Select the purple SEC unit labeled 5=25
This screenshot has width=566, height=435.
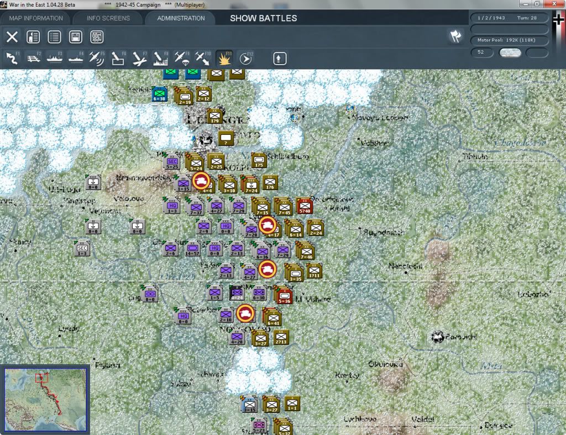(x=172, y=162)
